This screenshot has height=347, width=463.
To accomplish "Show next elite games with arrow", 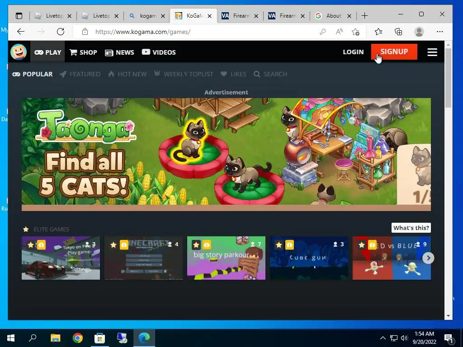I will click(428, 258).
